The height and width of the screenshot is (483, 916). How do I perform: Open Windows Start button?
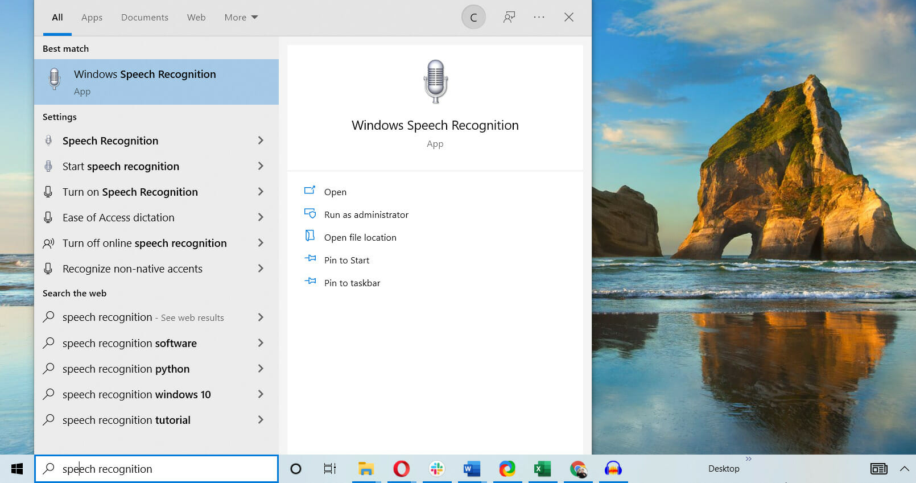(x=17, y=469)
